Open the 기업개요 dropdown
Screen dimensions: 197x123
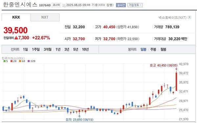(135, 5)
